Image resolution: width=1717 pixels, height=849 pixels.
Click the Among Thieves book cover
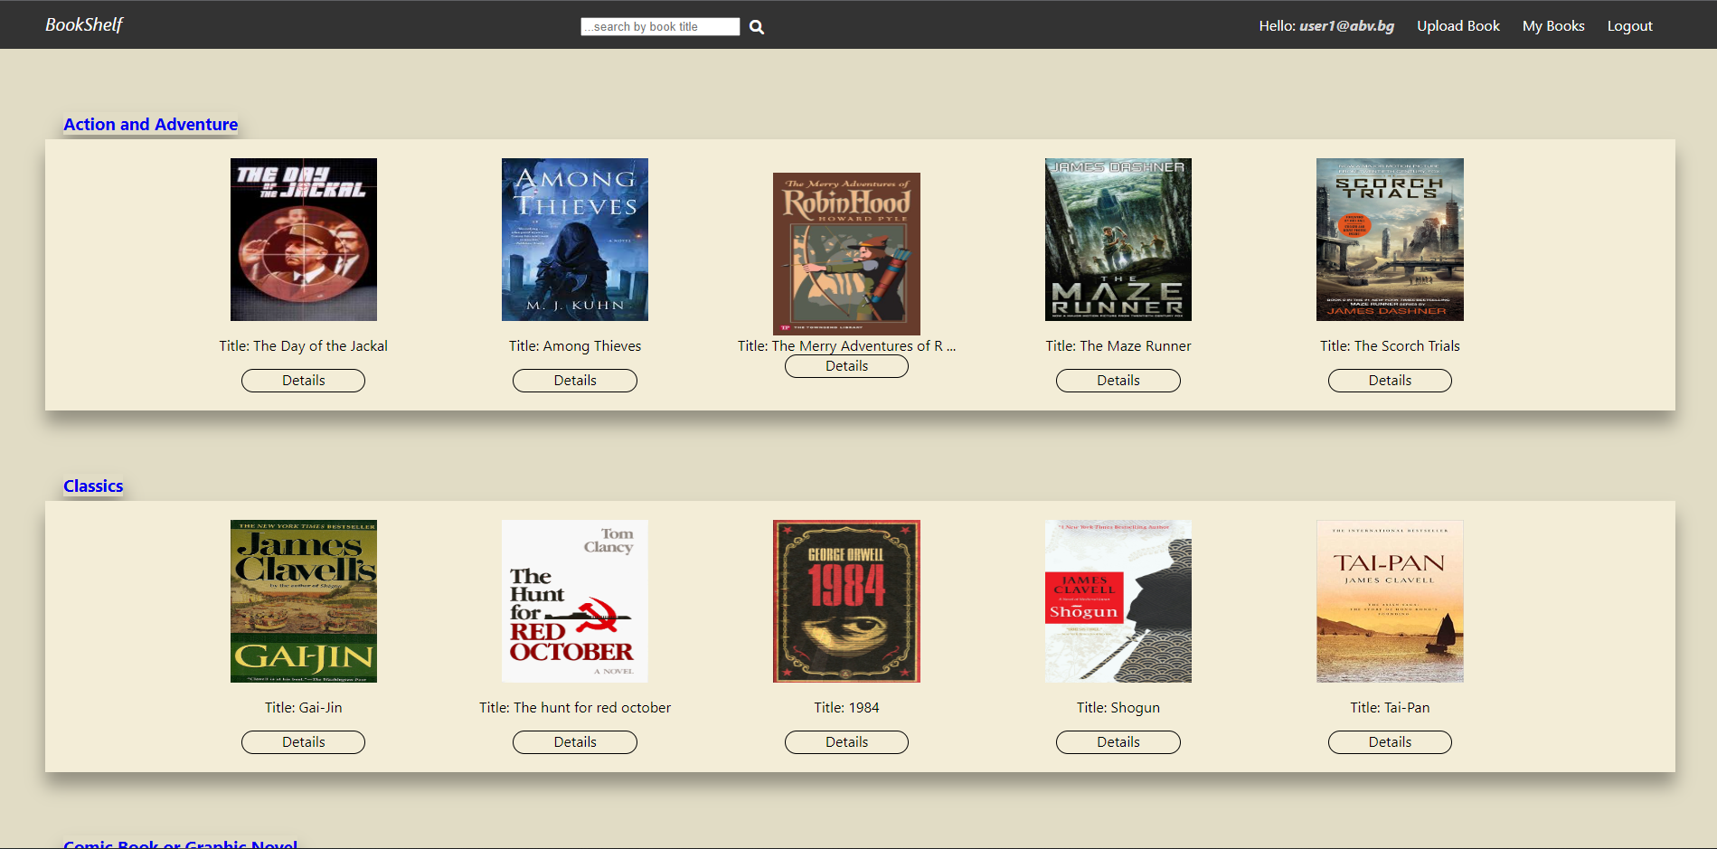pos(575,240)
